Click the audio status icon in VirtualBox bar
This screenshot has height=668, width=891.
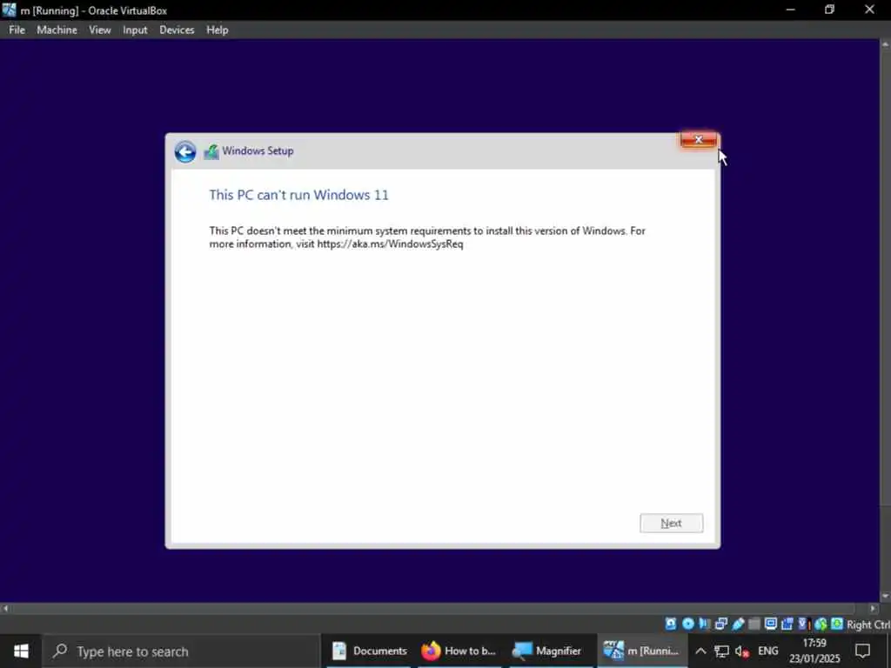click(705, 624)
